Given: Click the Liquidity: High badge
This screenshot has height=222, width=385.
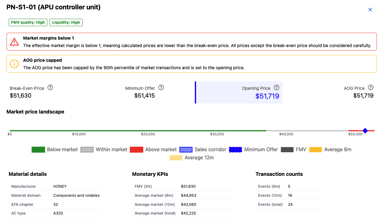Looking at the screenshot, I should [66, 22].
